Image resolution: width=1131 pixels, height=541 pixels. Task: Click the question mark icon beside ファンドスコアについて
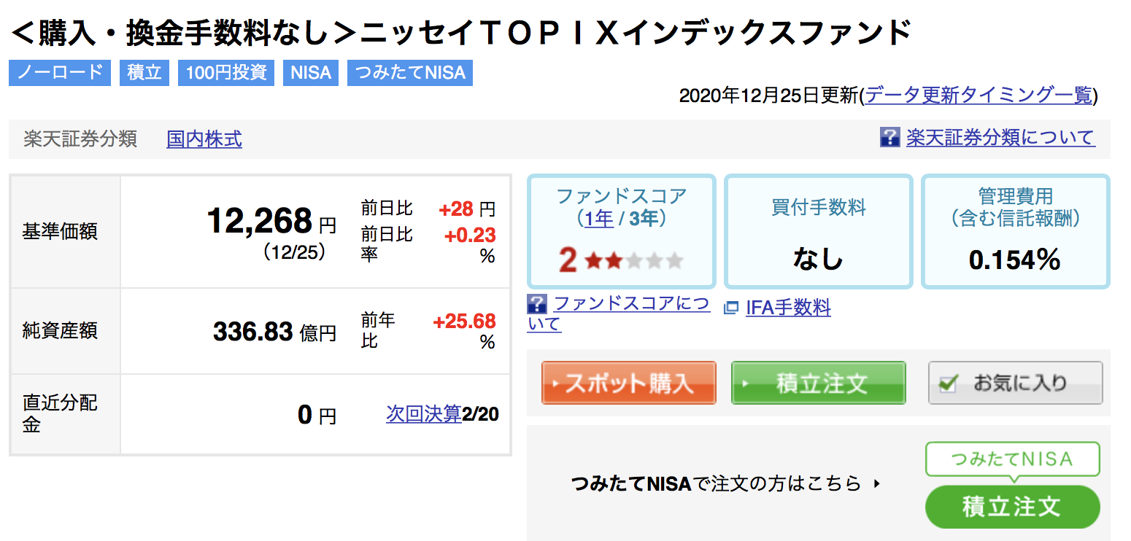(536, 304)
